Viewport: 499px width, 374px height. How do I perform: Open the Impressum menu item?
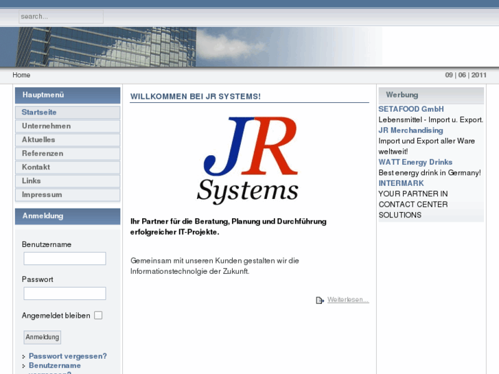67,194
